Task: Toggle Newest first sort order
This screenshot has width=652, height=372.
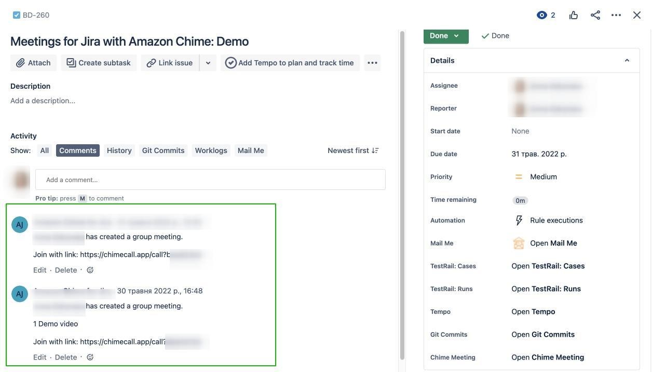Action: [x=353, y=150]
